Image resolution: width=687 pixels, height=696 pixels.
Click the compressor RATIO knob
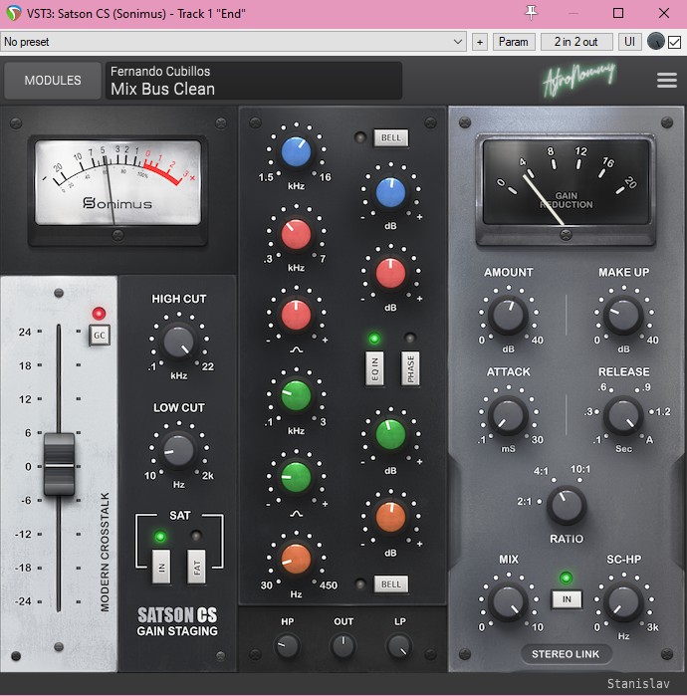pyautogui.click(x=567, y=506)
